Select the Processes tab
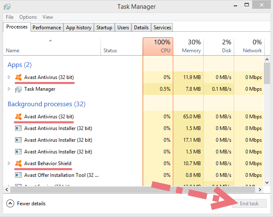Screen dimensions: 273x217 pyautogui.click(x=17, y=27)
